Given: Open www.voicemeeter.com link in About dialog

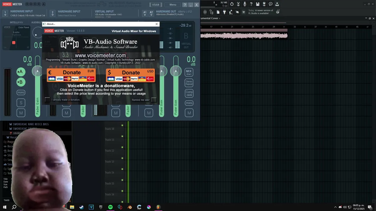Looking at the screenshot, I should (x=100, y=55).
